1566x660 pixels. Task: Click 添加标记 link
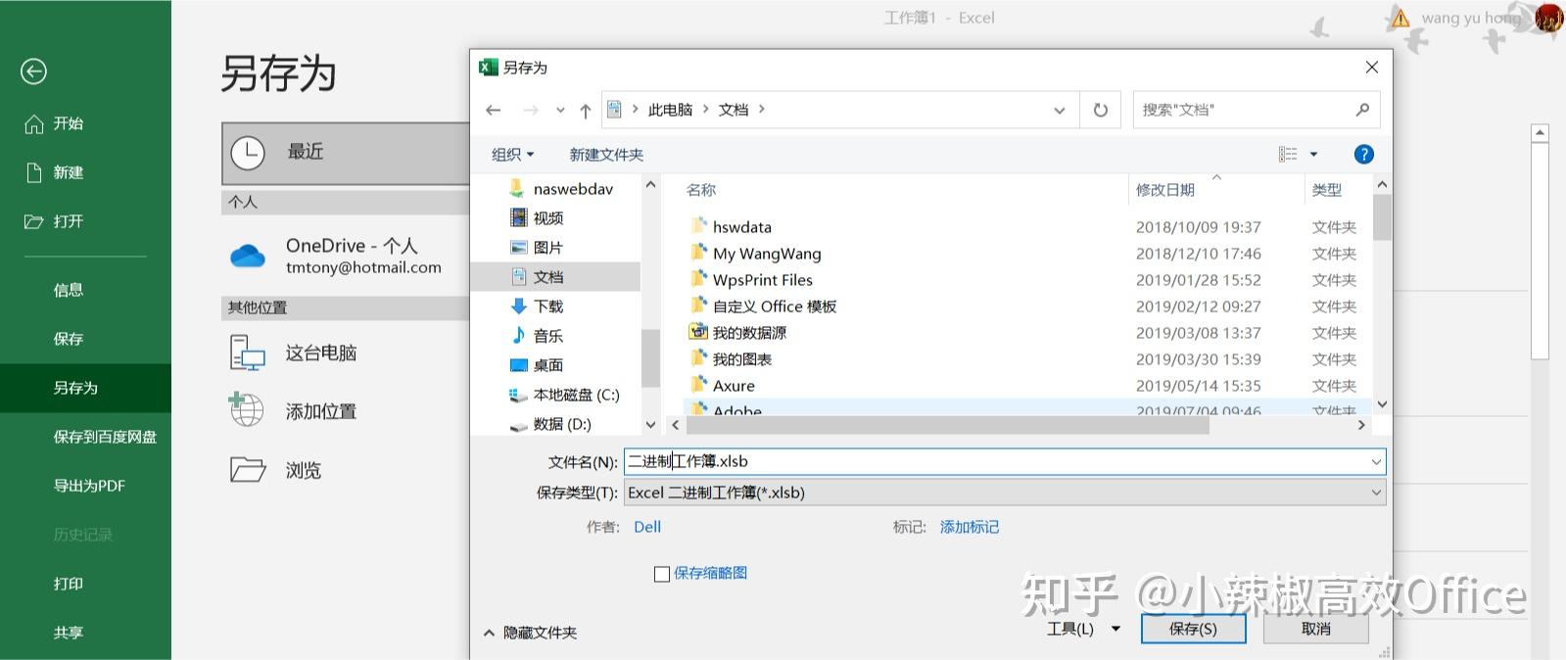(x=970, y=527)
